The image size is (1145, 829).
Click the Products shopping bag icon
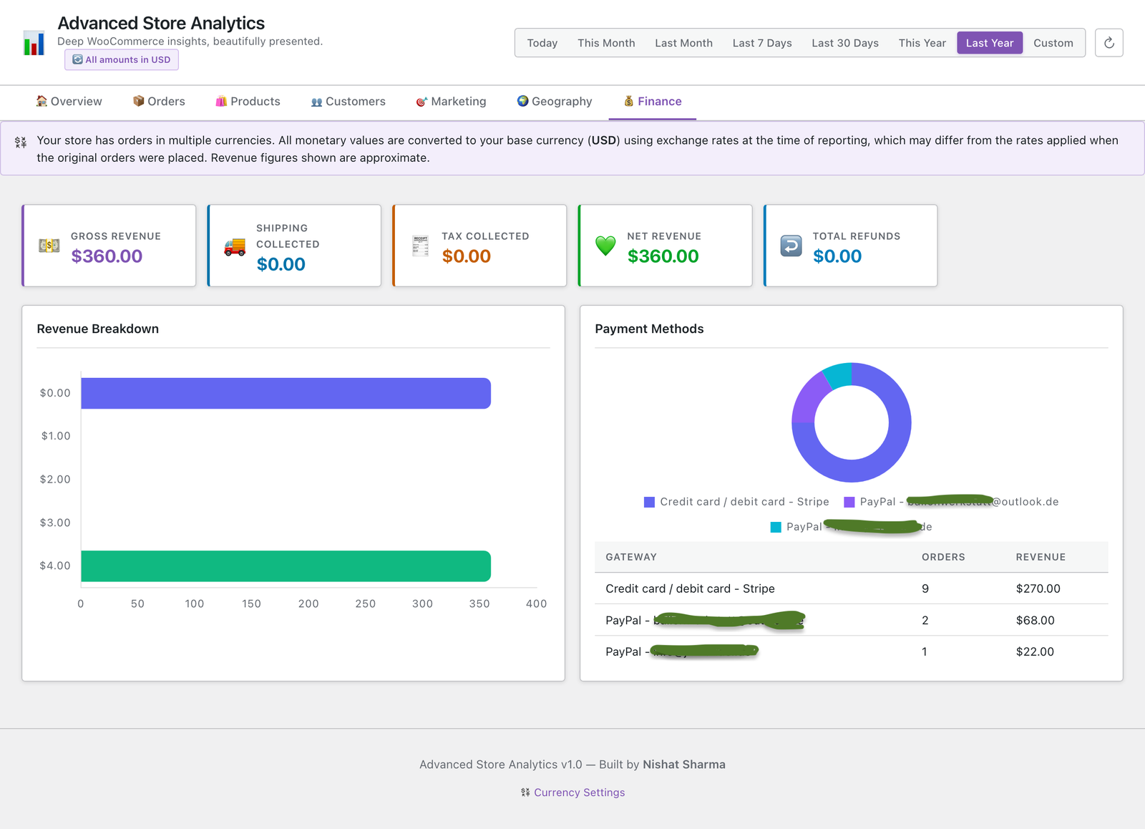(221, 101)
